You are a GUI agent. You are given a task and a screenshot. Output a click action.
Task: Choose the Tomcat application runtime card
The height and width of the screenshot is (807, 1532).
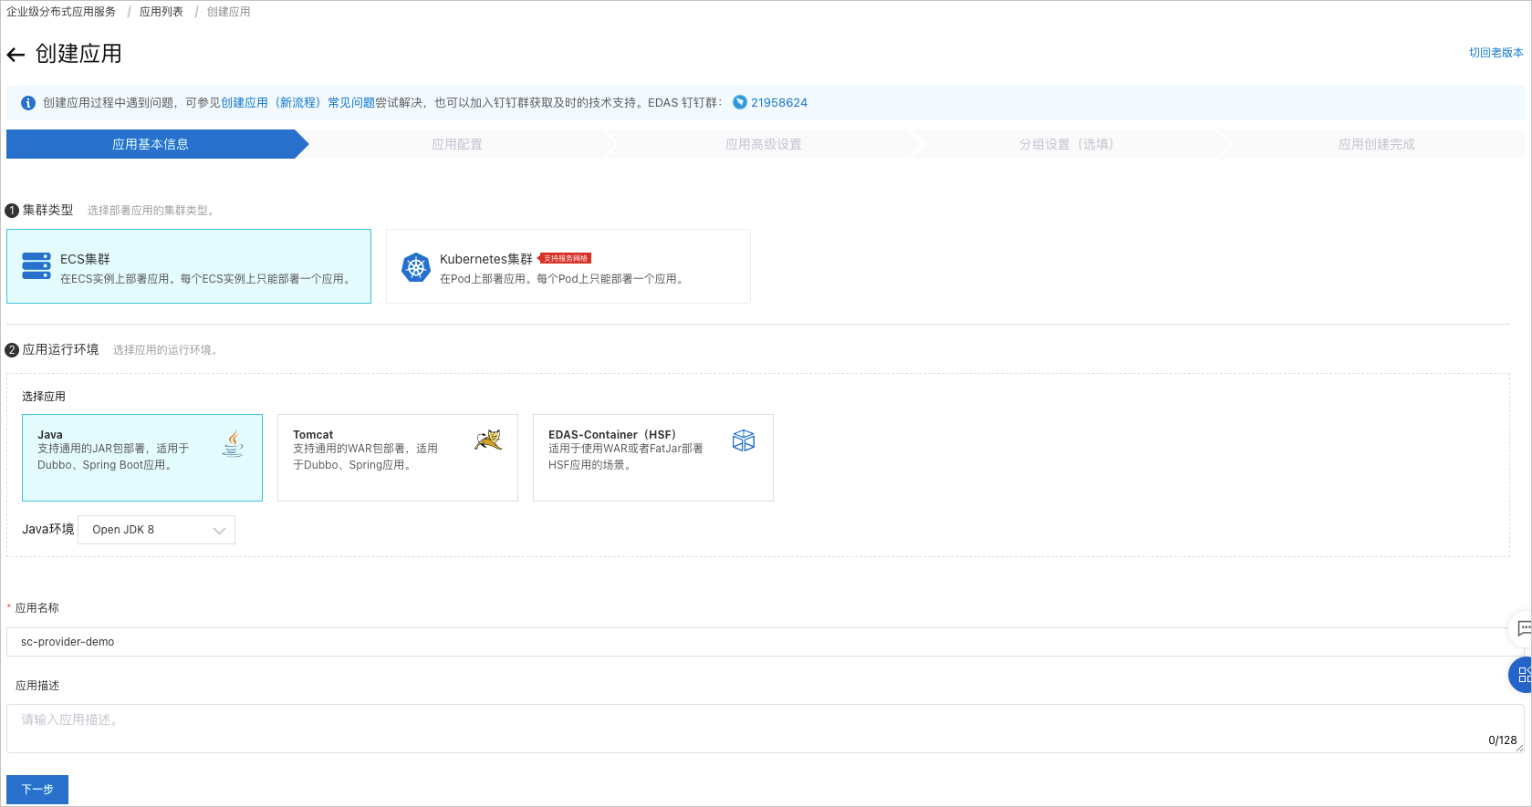pyautogui.click(x=398, y=458)
